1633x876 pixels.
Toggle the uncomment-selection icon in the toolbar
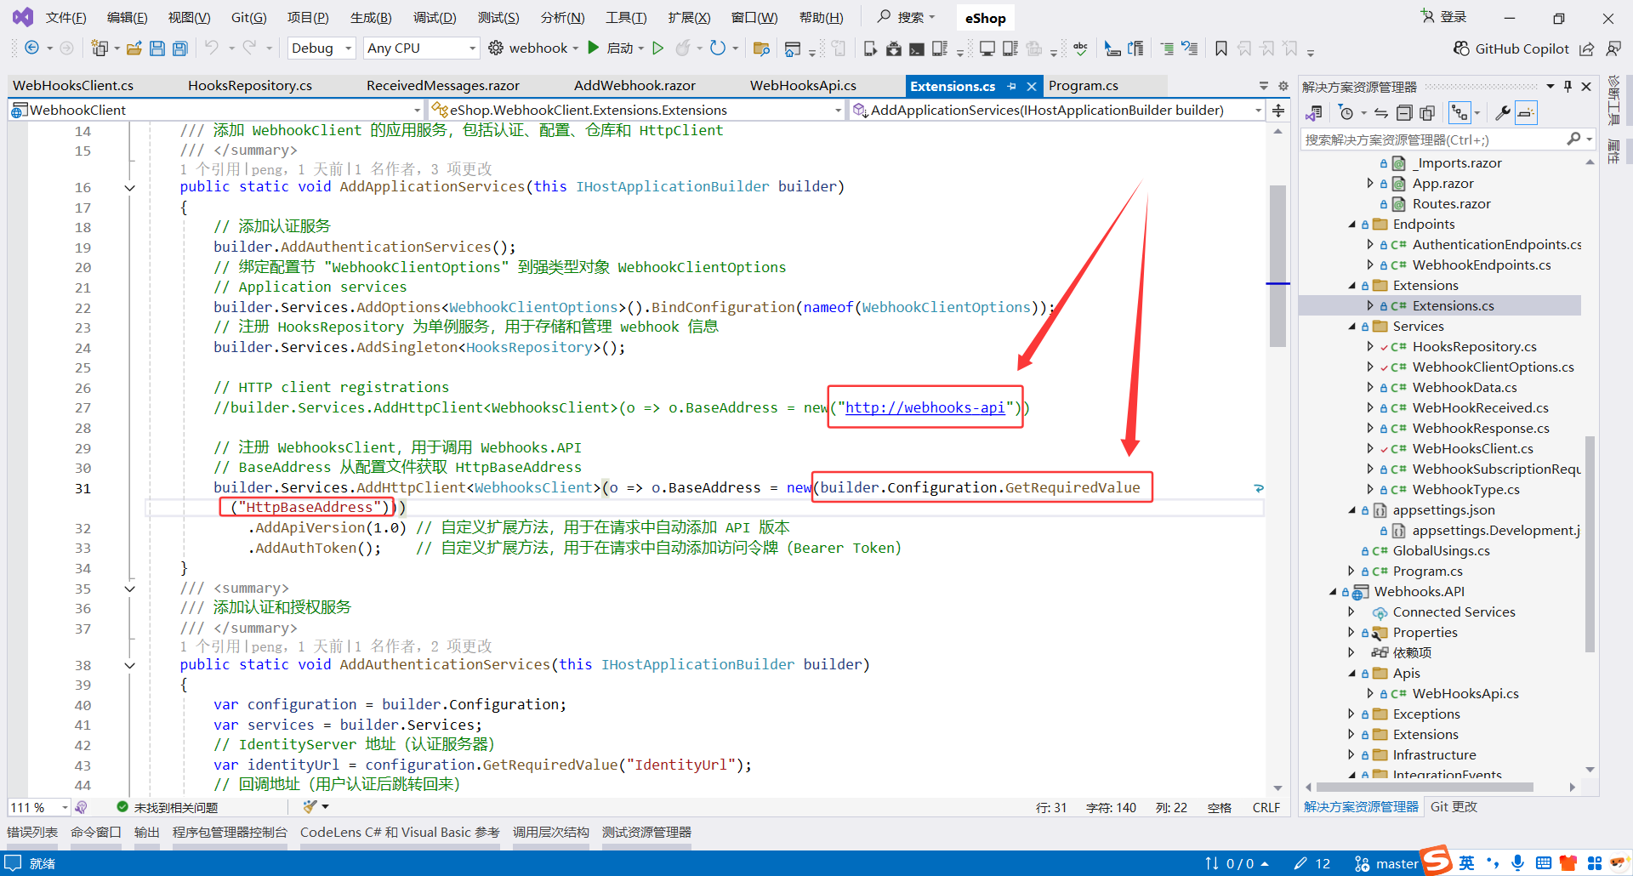coord(1190,48)
